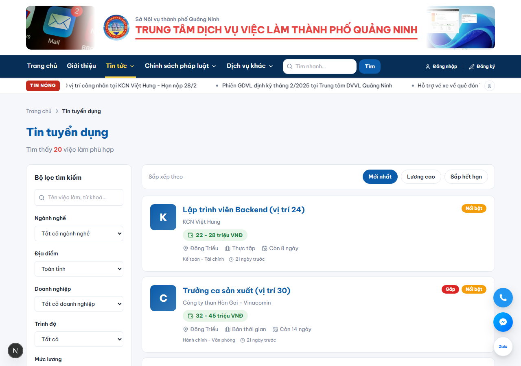Click the Next.js dev tools badge

tap(15, 351)
